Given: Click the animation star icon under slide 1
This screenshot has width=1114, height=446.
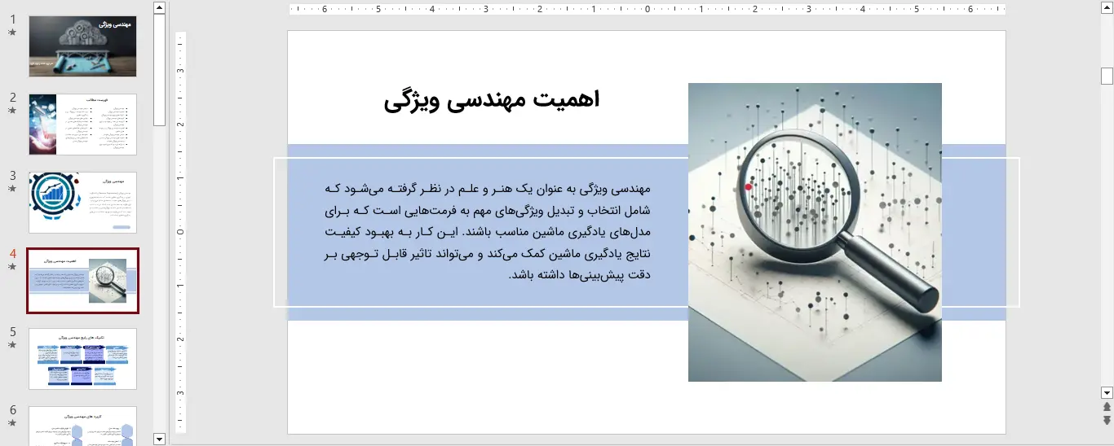Looking at the screenshot, I should (12, 33).
